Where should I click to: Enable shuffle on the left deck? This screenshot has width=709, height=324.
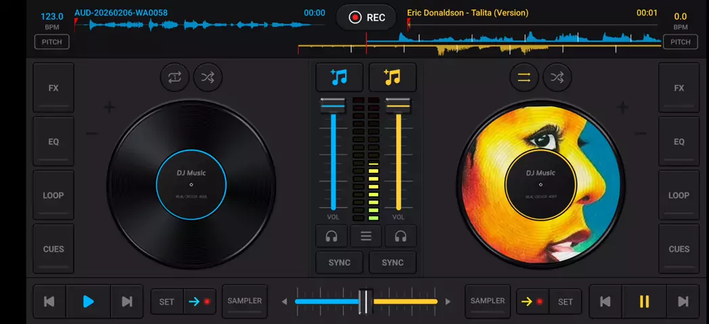[x=208, y=78]
